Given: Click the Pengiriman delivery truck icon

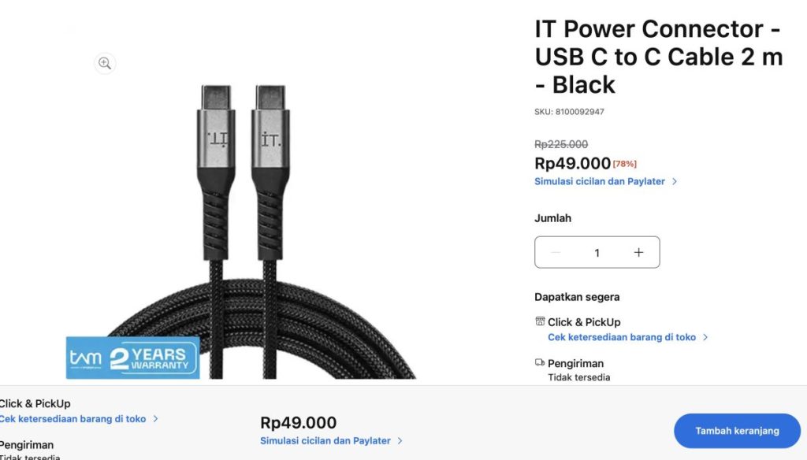Looking at the screenshot, I should click(540, 363).
